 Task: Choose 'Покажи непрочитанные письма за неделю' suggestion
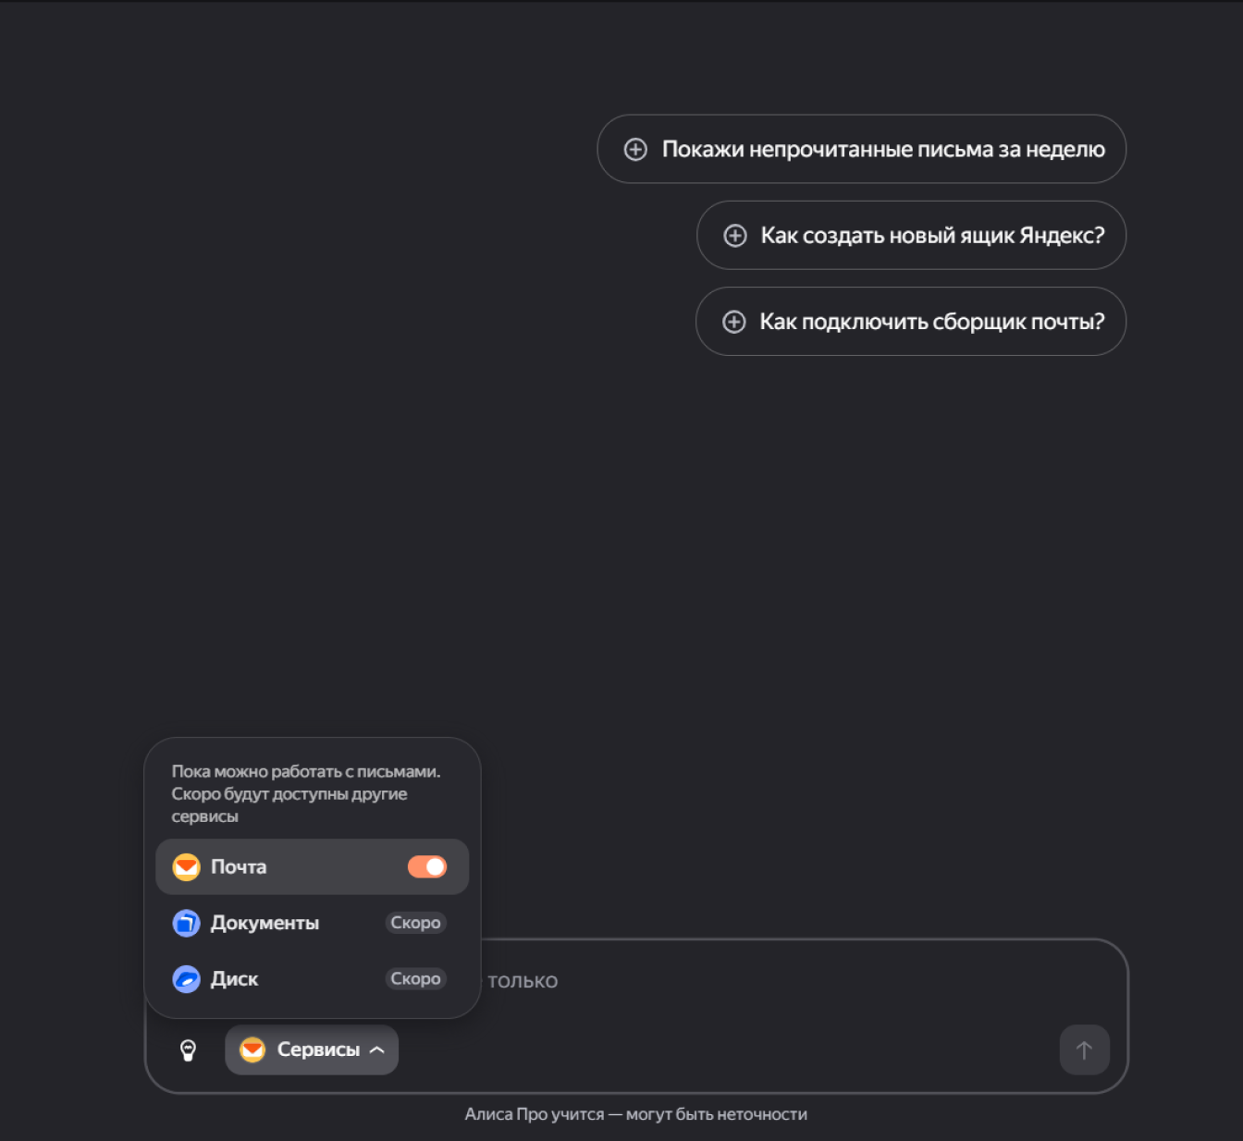tap(883, 149)
